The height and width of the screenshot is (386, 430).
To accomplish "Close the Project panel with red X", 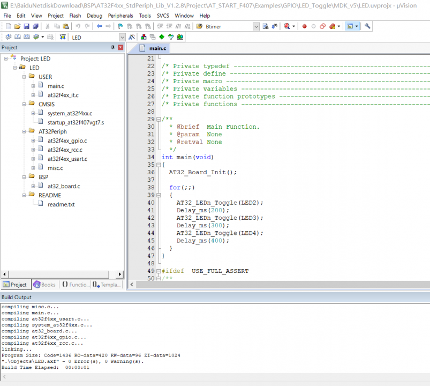I will point(120,48).
